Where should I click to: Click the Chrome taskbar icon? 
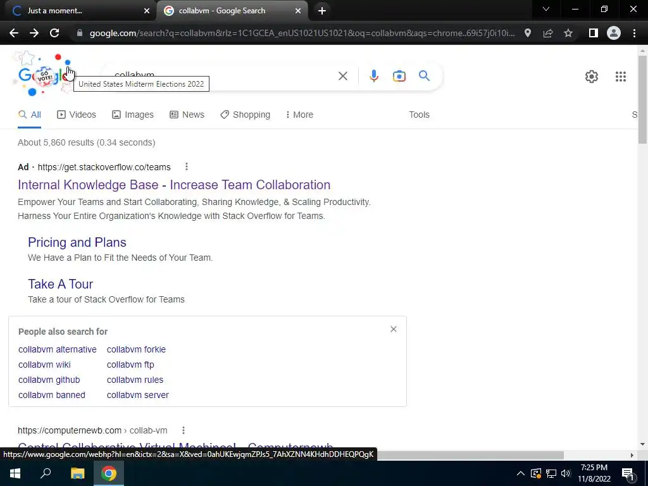pyautogui.click(x=109, y=473)
